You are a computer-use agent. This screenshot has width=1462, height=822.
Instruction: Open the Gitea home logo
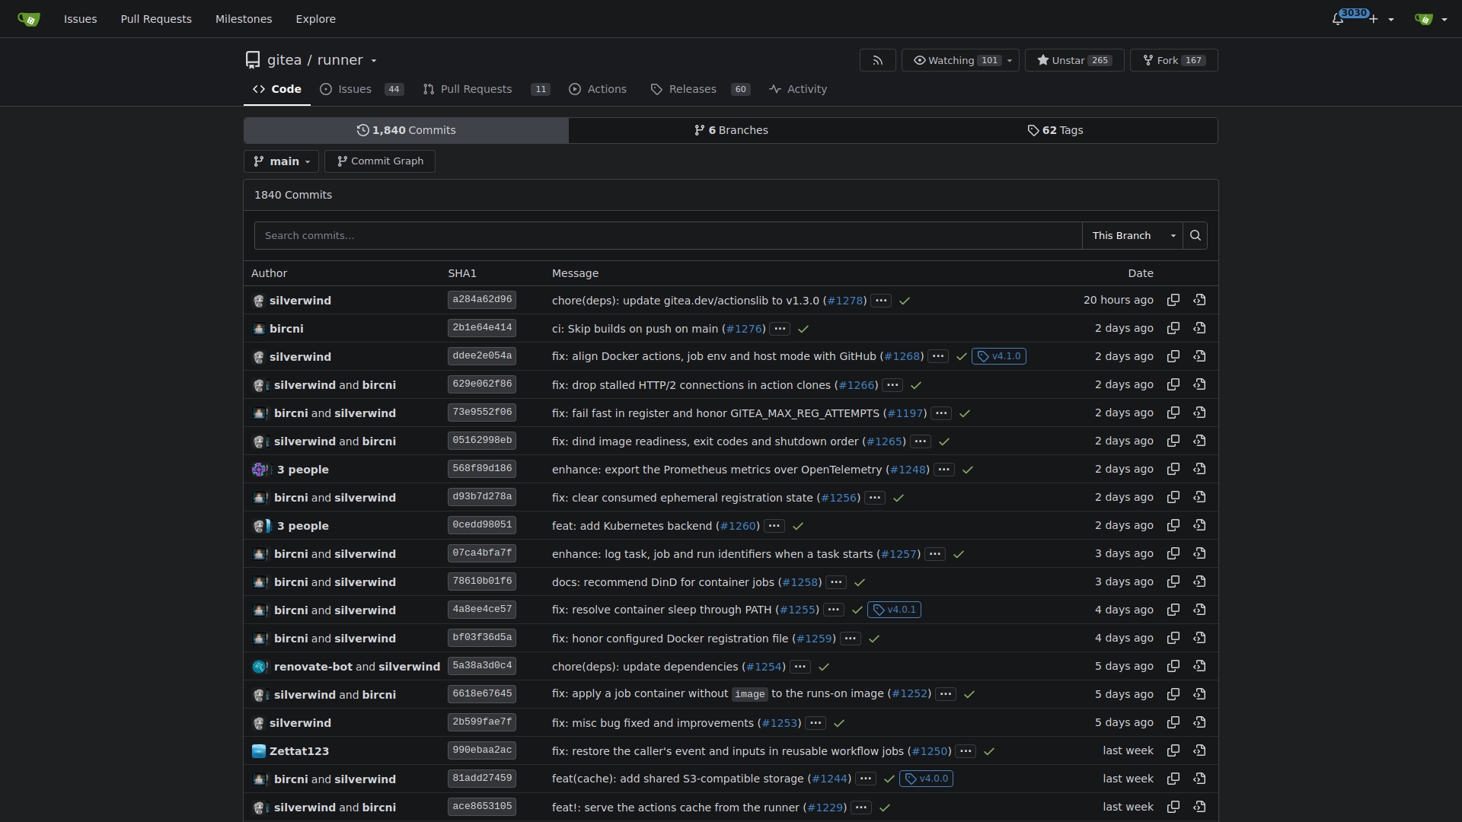pyautogui.click(x=28, y=19)
